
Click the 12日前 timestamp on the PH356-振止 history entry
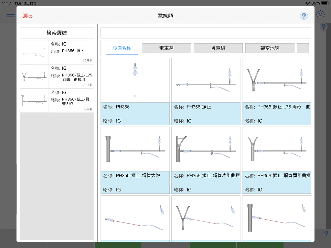(87, 61)
